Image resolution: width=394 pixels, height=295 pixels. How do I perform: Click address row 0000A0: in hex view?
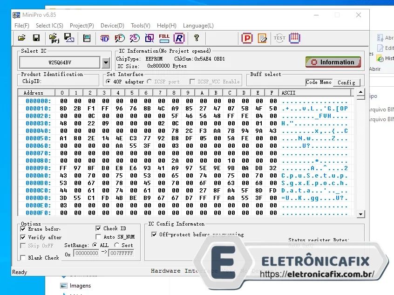38,176
